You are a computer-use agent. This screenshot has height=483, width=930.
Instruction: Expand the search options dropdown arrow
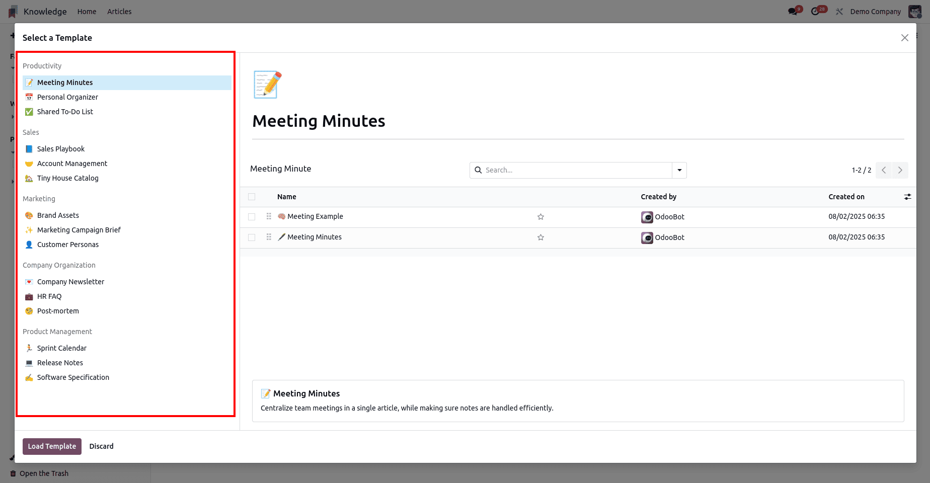tap(679, 170)
